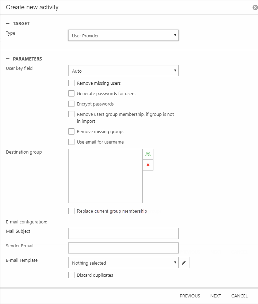
Task: Enable the Discard duplicates checkbox
Action: [x=71, y=275]
